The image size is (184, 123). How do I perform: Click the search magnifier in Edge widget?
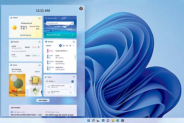coord(72,23)
